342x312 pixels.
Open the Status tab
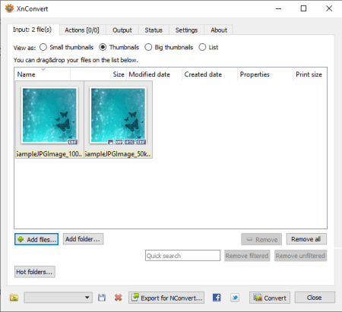coord(154,30)
